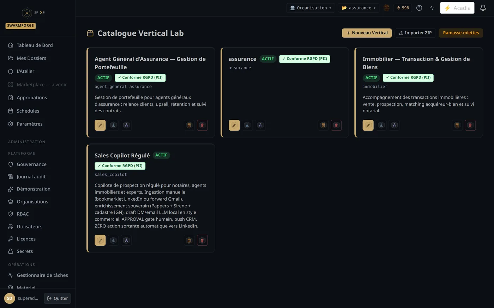Click the round avatar icon beside credits
This screenshot has height=308, width=494.
[386, 8]
